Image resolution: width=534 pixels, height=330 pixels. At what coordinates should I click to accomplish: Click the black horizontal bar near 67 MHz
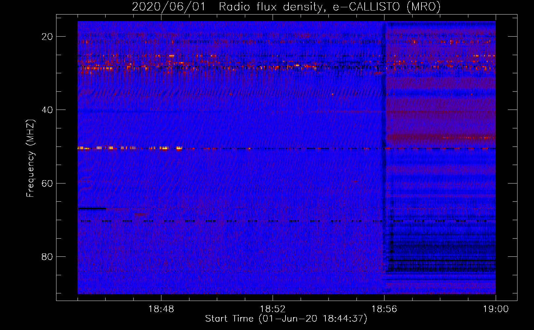92,209
